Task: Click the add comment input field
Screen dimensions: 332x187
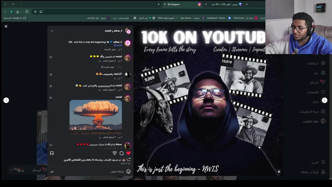Action: point(91,171)
